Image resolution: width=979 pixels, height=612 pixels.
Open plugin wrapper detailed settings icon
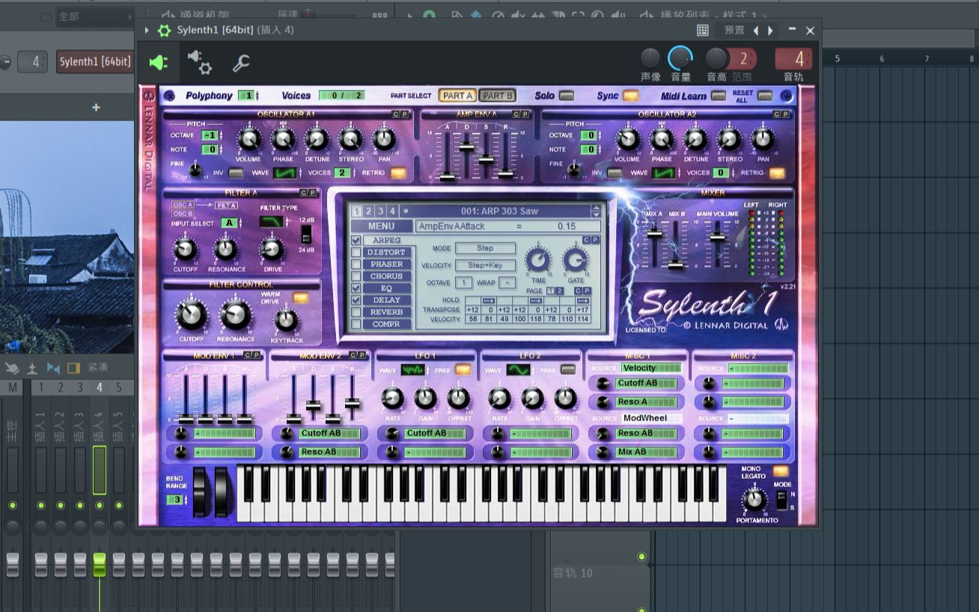199,63
